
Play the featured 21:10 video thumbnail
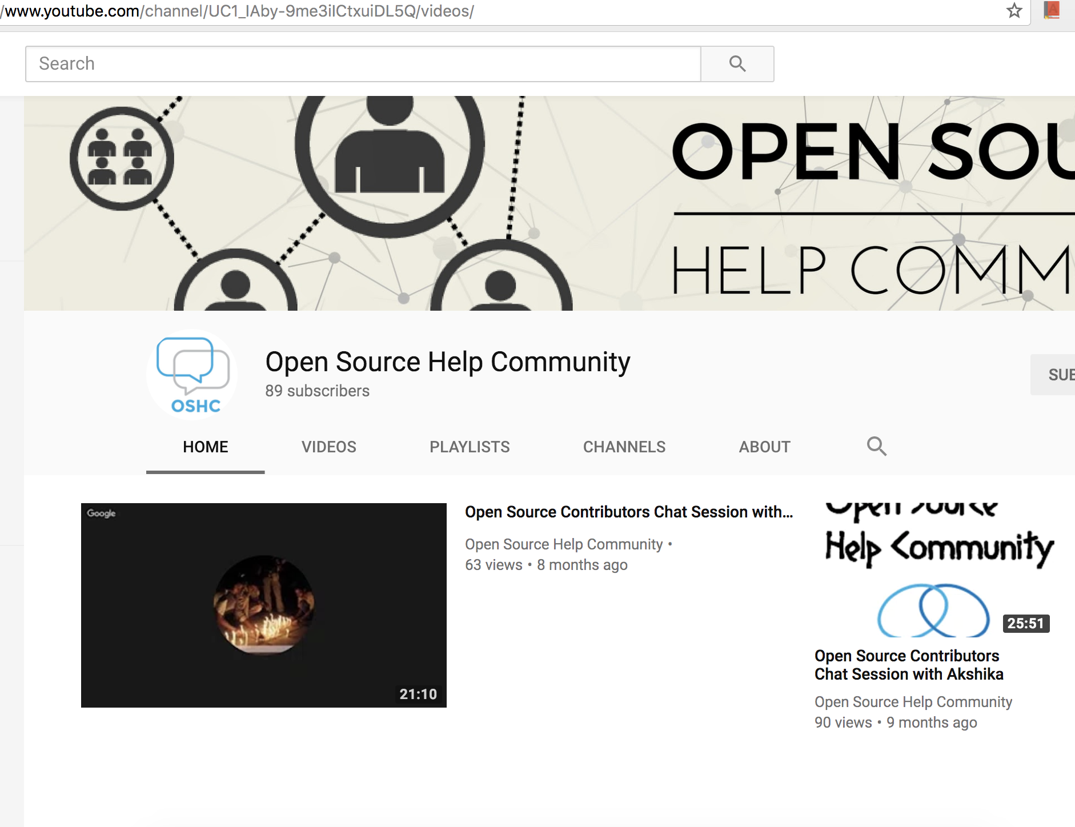pos(264,605)
